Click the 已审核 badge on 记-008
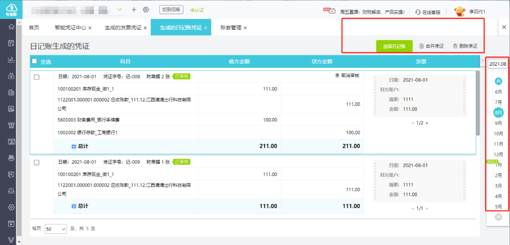Viewport: 510px width, 245px height. point(181,76)
